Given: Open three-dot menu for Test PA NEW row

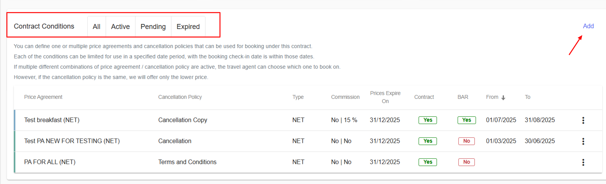Looking at the screenshot, I should (x=583, y=141).
